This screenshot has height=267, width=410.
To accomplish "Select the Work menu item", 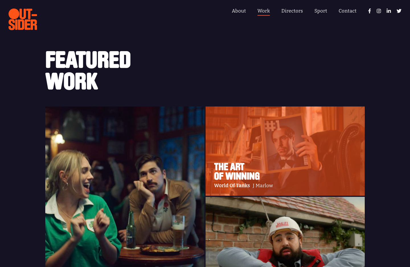I will pos(264,11).
